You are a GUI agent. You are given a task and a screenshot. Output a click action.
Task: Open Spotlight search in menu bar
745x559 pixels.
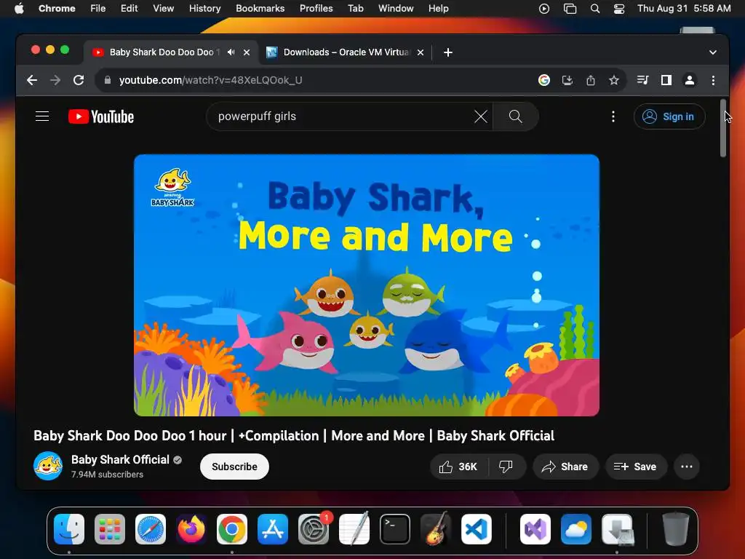click(x=594, y=9)
